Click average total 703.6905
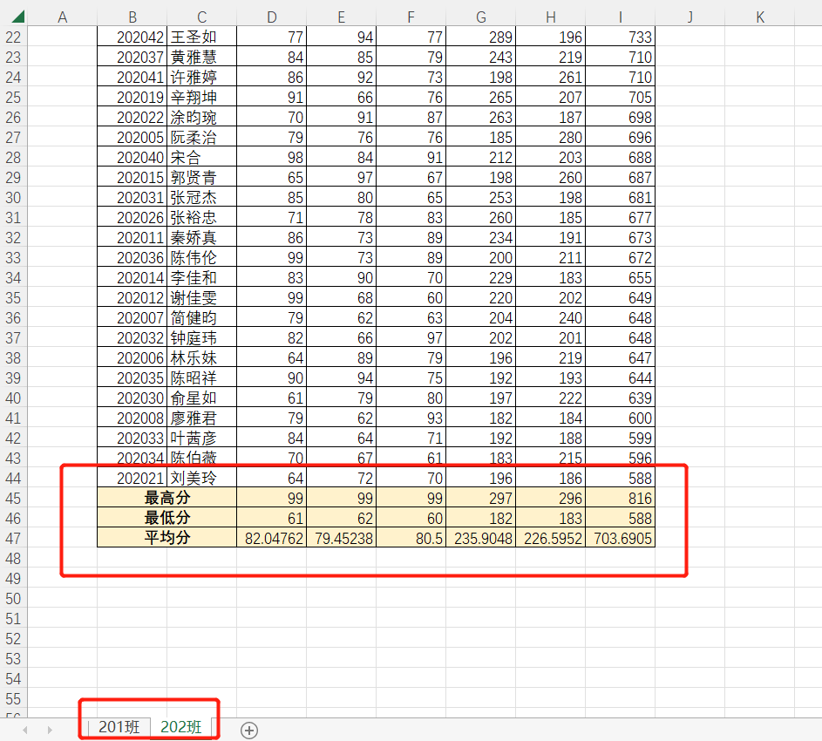Image resolution: width=822 pixels, height=741 pixels. click(620, 538)
